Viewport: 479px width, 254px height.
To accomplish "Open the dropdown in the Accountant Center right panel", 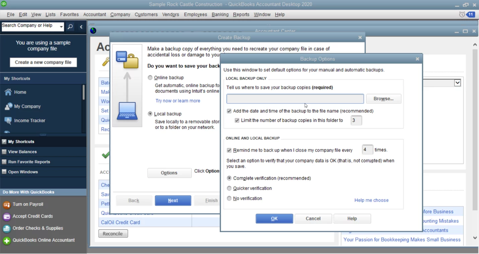I will pos(457,83).
